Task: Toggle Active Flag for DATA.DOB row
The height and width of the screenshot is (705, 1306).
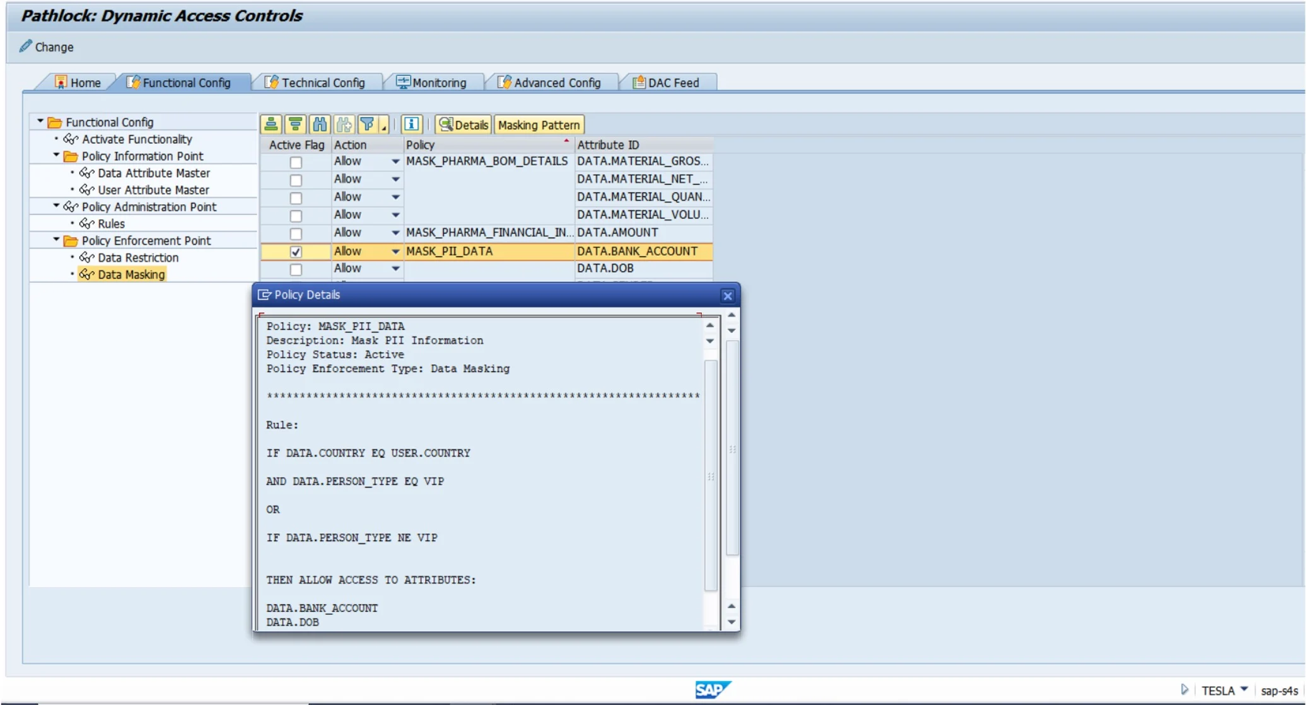Action: pos(295,269)
